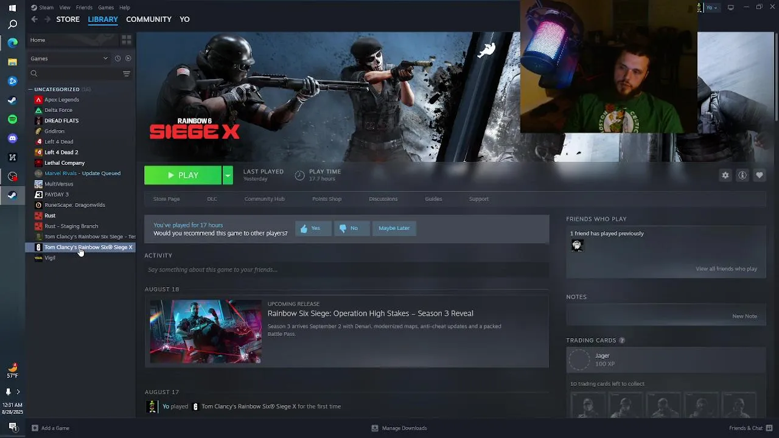Viewport: 779px width, 438px height.
Task: Open Manage Downloads at bottom bar
Action: click(x=399, y=428)
